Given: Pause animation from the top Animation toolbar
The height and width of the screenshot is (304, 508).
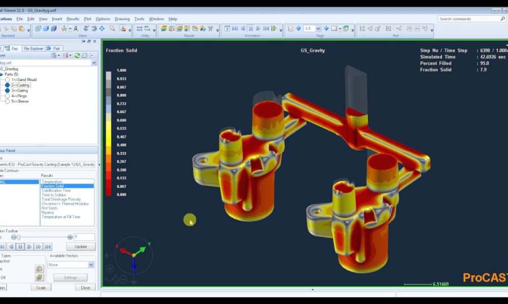Looking at the screenshot, I should [251, 28].
